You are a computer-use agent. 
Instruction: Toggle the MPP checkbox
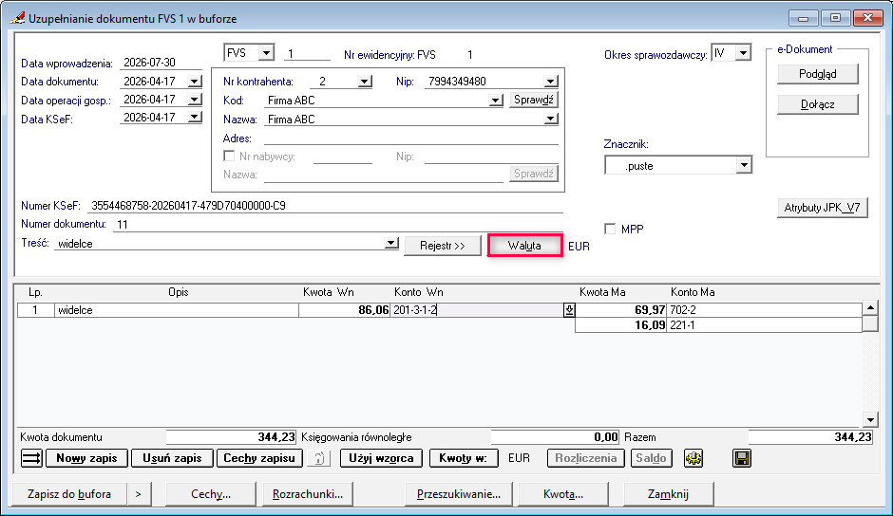coord(610,229)
